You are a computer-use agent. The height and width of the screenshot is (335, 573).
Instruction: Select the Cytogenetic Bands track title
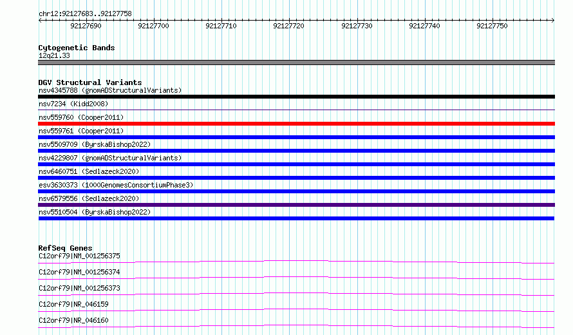pyautogui.click(x=77, y=48)
